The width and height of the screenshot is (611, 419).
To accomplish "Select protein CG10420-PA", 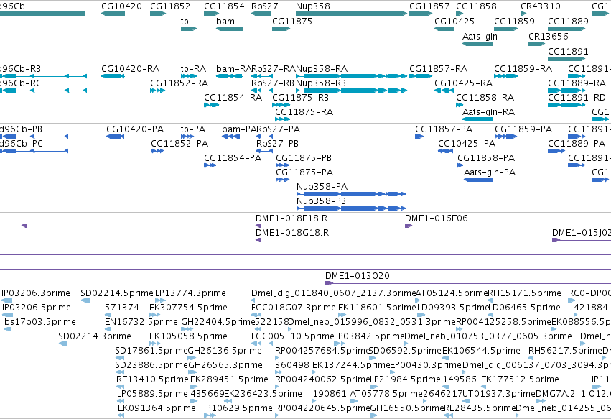I will point(116,137).
